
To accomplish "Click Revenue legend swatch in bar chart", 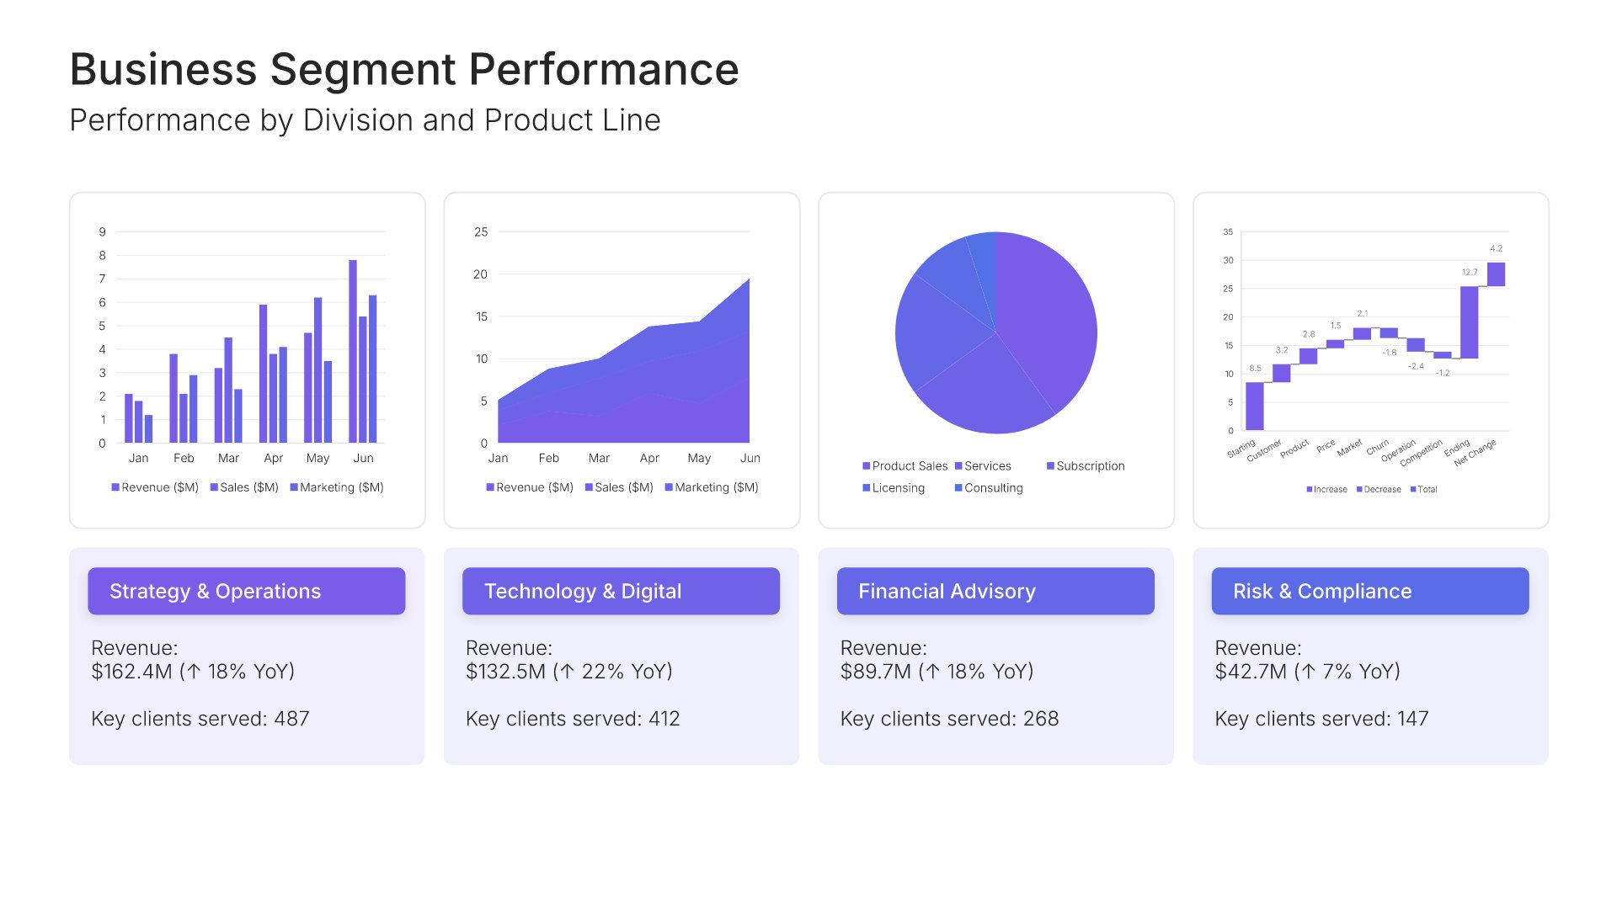I will click(x=115, y=487).
